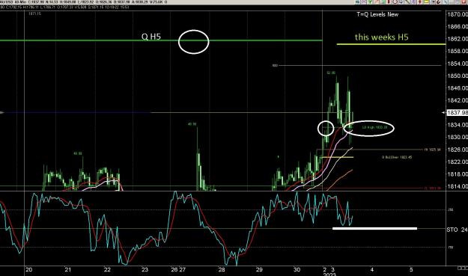Select the diagonal line drawing tool icon
Viewport: 468px width, 276px height.
click(407, 1)
